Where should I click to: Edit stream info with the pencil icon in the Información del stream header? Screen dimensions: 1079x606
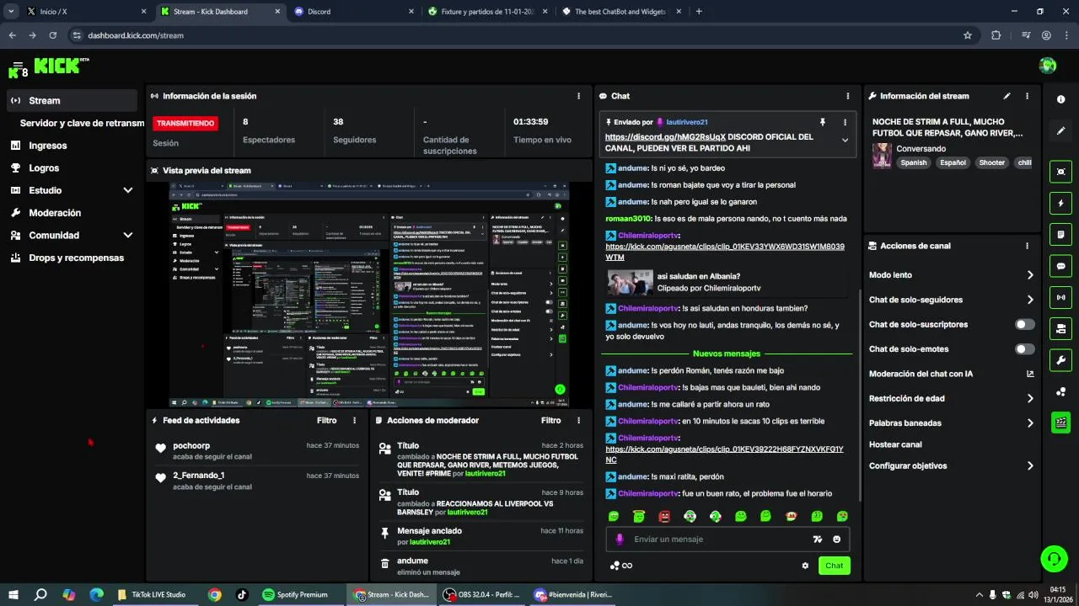pos(1007,96)
